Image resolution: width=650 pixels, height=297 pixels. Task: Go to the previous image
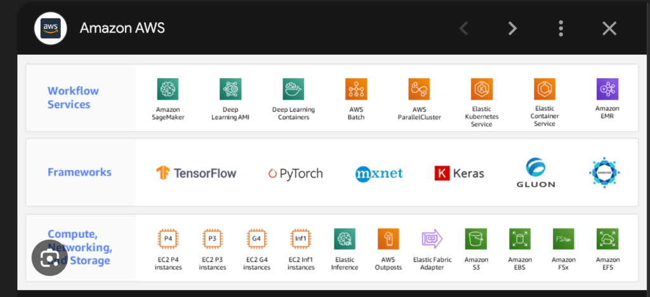[464, 28]
